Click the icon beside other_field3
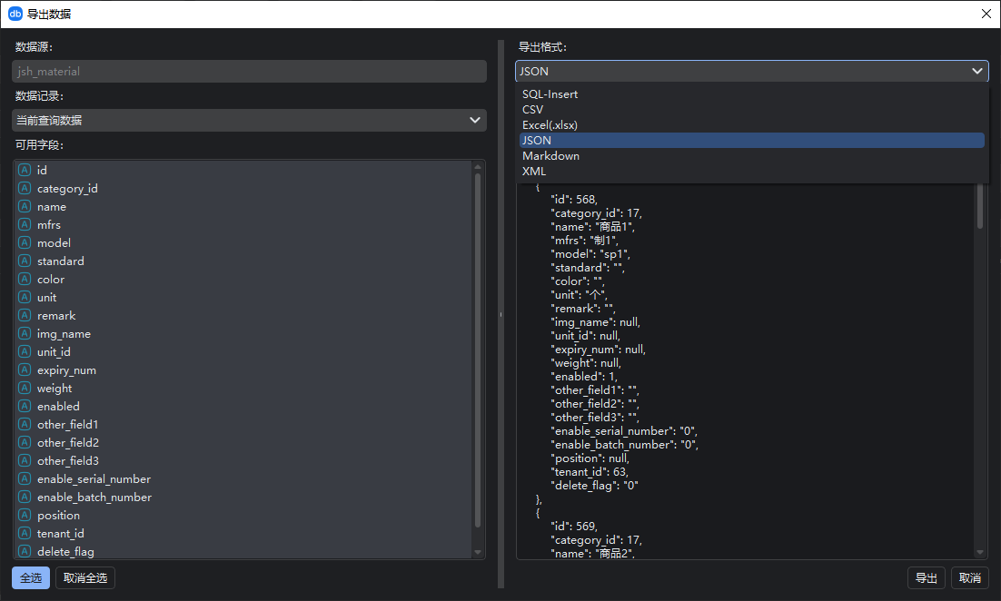The image size is (1001, 601). tap(25, 460)
